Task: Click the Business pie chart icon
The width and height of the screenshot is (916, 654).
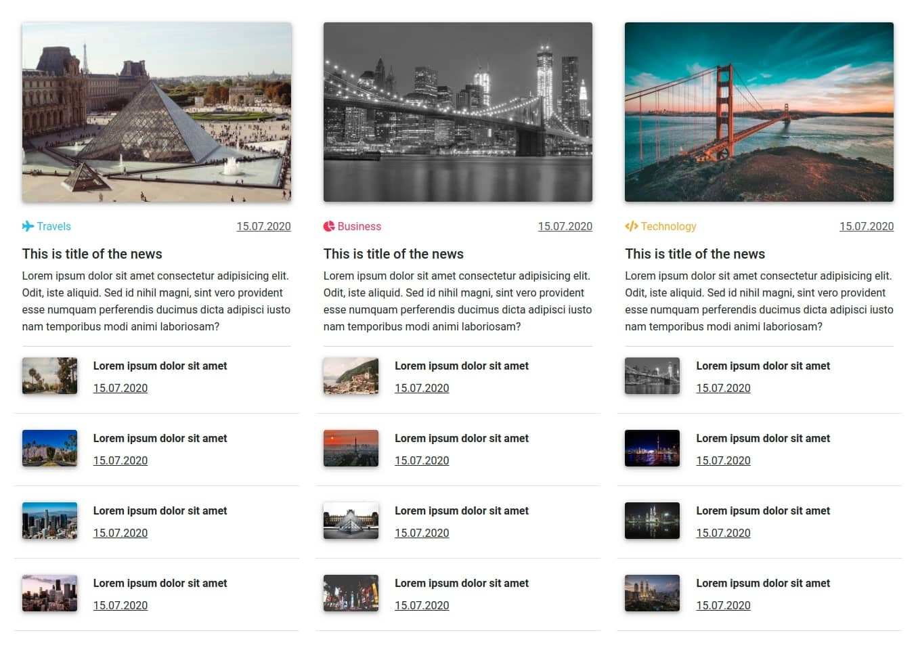Action: click(329, 226)
